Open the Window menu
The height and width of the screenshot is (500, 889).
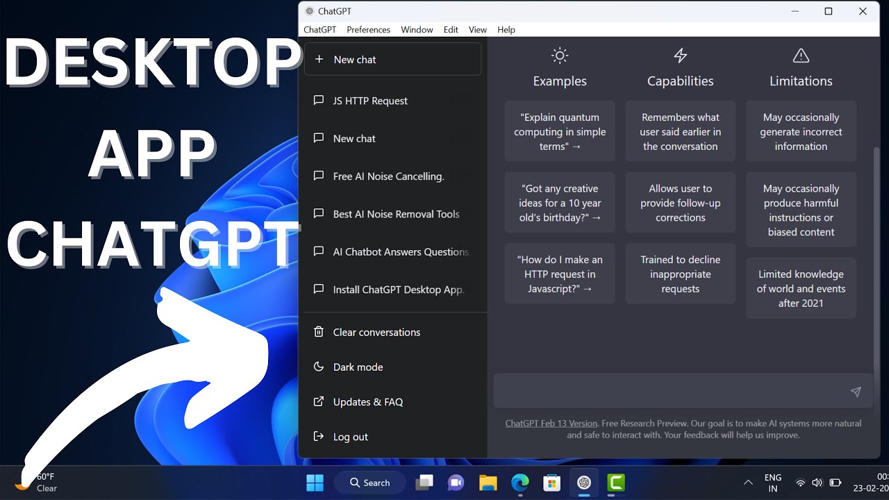click(x=417, y=30)
